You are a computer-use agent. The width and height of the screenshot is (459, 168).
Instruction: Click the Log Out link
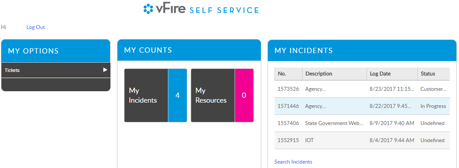[36, 27]
